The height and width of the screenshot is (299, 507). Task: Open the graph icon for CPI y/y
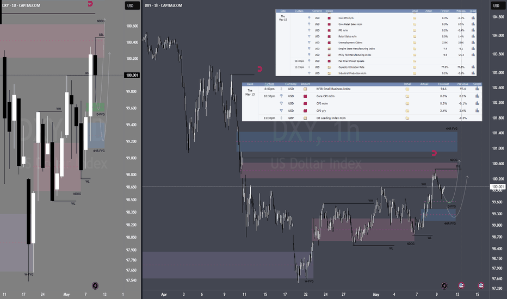coord(477,110)
